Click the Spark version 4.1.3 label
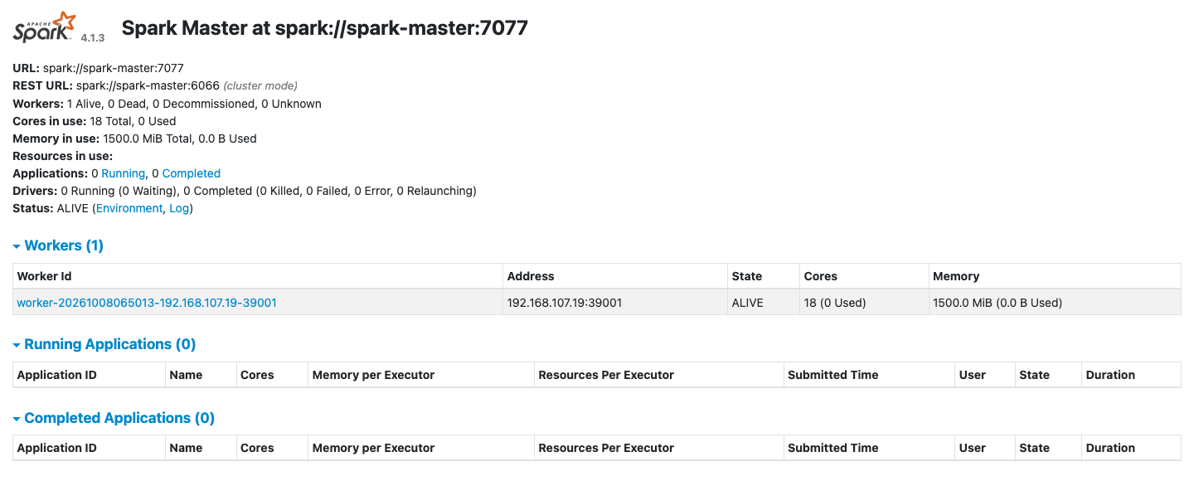The height and width of the screenshot is (481, 1194). [93, 38]
